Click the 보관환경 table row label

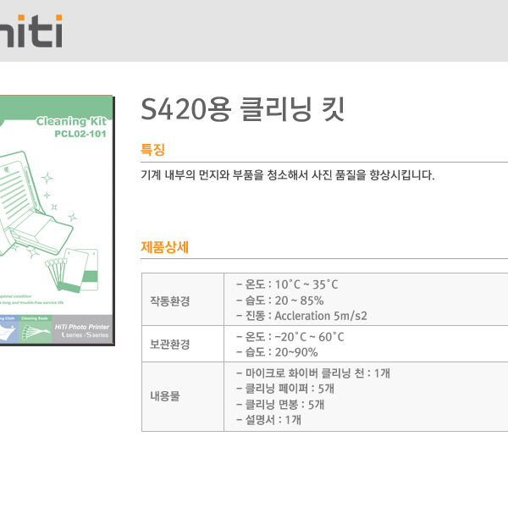point(169,344)
